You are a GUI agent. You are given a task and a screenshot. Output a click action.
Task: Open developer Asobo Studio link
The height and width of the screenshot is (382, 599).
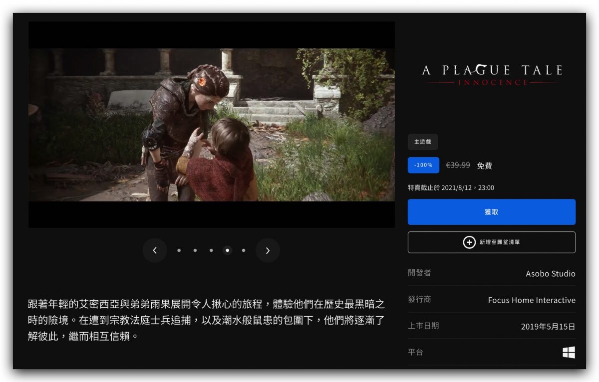point(551,274)
